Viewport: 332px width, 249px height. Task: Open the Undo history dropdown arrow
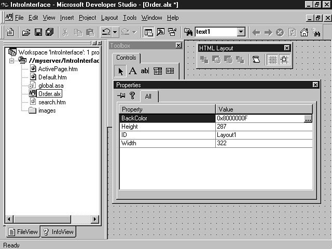pyautogui.click(x=115, y=32)
